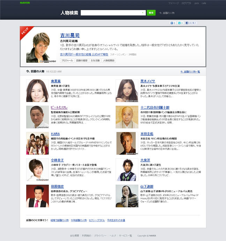Open マイページ in the top navigation
The width and height of the screenshot is (226, 241).
click(173, 3)
